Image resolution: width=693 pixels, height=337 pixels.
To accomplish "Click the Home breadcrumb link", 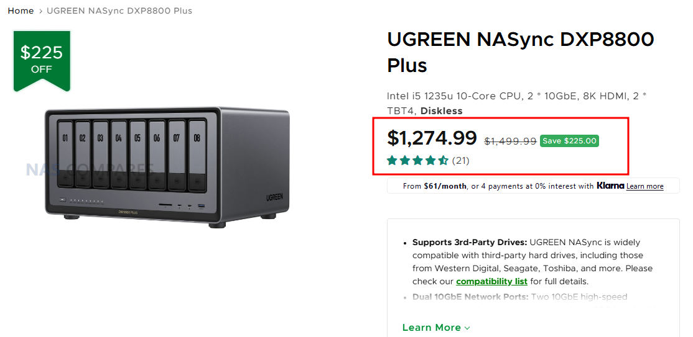I will (21, 11).
